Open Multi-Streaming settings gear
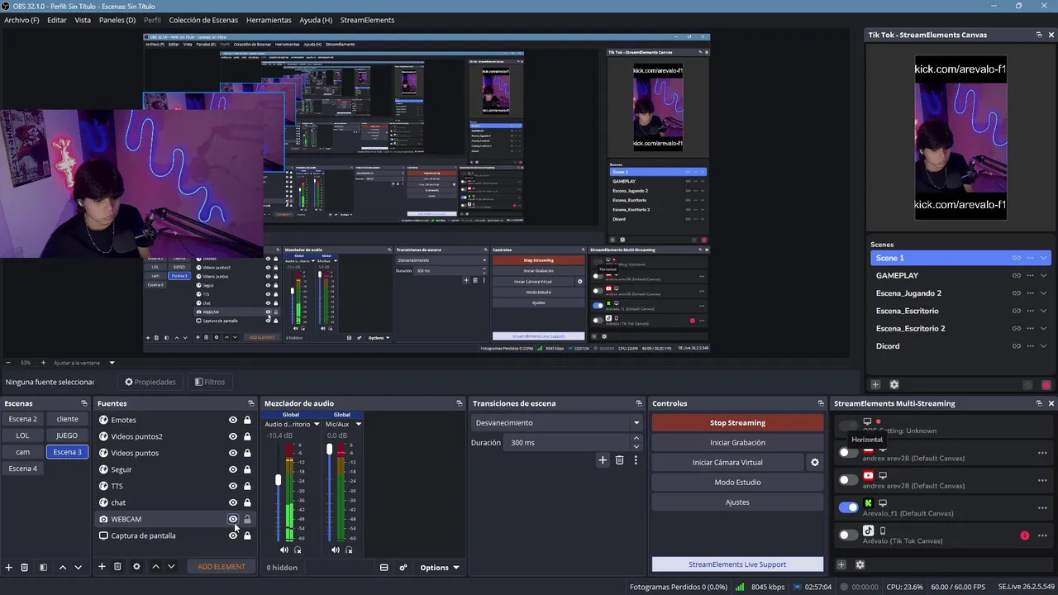 coord(860,564)
